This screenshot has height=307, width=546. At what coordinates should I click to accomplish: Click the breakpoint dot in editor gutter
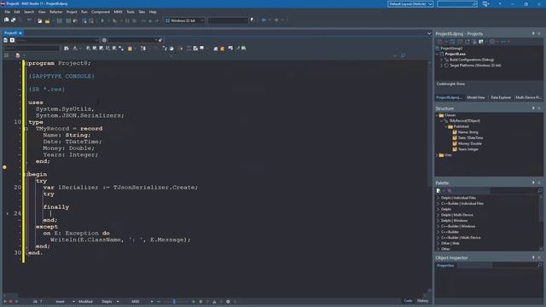point(4,167)
